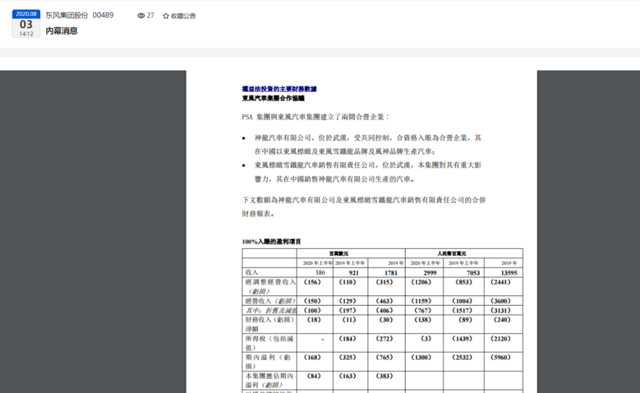Click the 人民幣百萬元 table header
Viewport: 640px width, 393px height.
pyautogui.click(x=452, y=253)
